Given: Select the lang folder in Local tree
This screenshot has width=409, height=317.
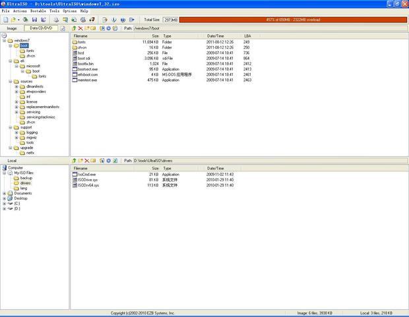Looking at the screenshot, I should pyautogui.click(x=24, y=188).
